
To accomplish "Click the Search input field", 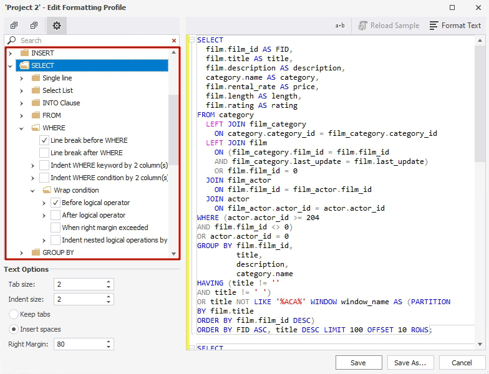I will (x=94, y=41).
